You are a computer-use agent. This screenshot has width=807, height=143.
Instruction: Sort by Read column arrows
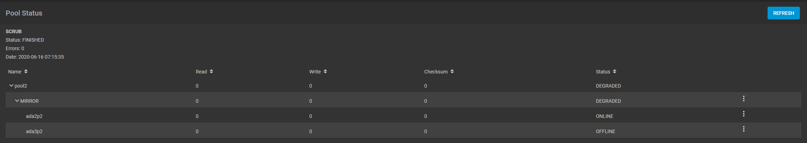point(211,71)
